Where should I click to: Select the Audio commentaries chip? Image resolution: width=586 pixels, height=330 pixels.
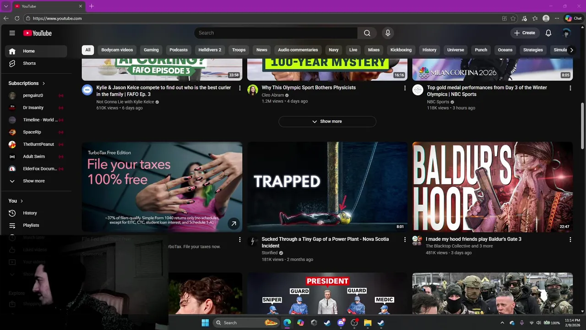pyautogui.click(x=298, y=50)
